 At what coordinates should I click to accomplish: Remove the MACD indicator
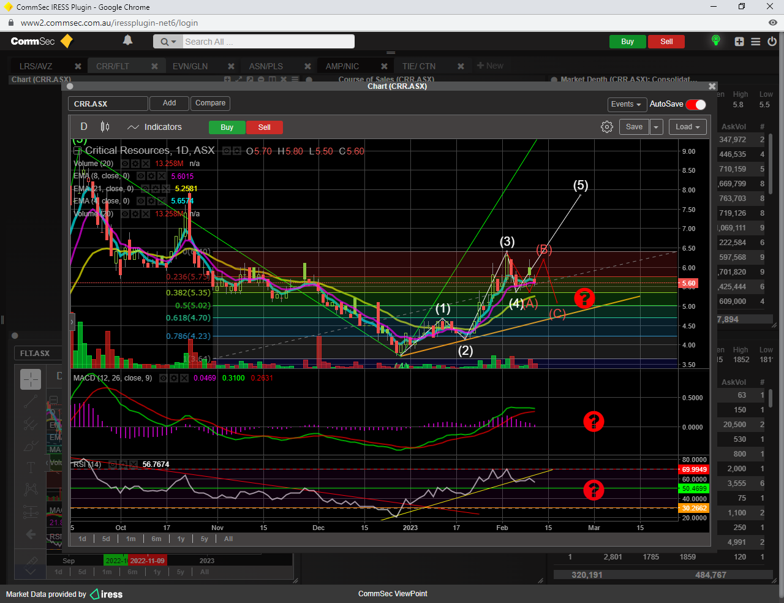click(184, 378)
